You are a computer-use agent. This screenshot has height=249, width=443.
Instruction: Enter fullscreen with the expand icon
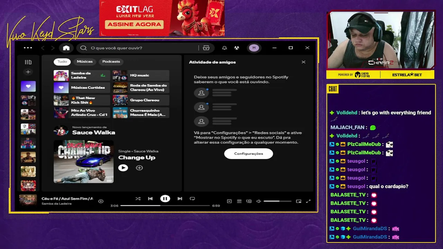(x=308, y=201)
